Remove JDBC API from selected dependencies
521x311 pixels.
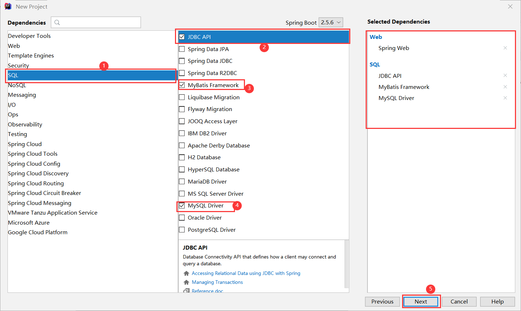tap(505, 75)
